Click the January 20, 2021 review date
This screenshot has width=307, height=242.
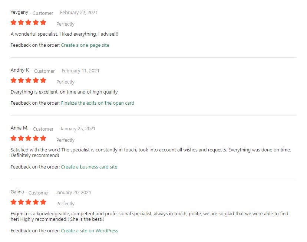coord(73,193)
